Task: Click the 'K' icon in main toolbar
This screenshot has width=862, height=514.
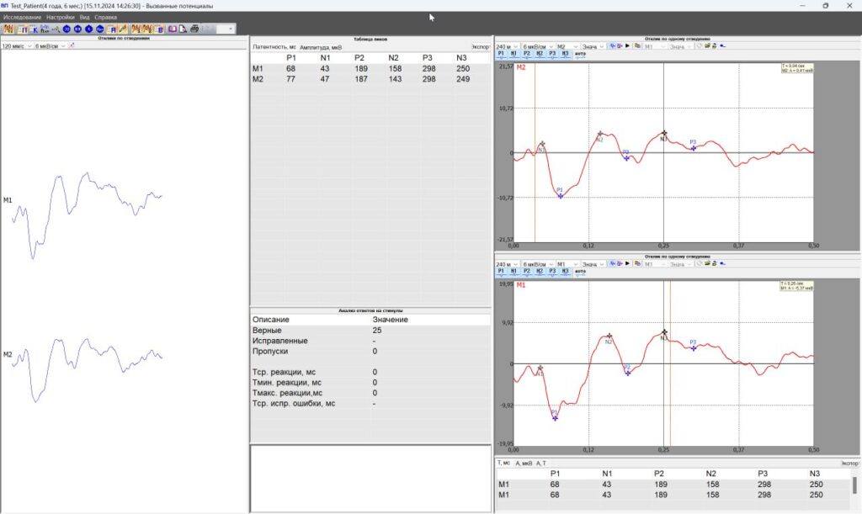Action: click(x=35, y=29)
